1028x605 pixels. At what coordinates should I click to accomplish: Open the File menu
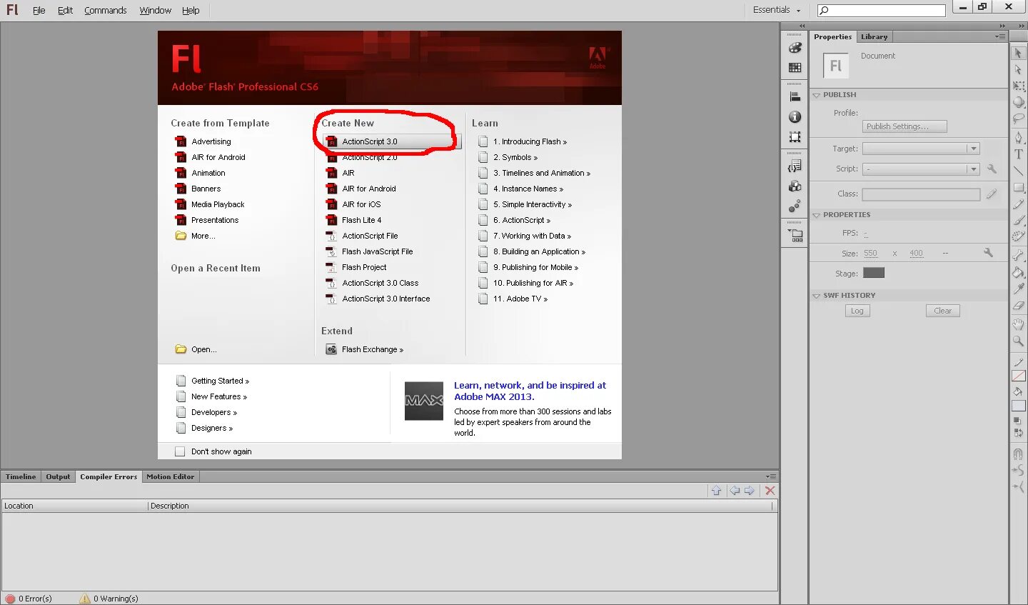[39, 10]
